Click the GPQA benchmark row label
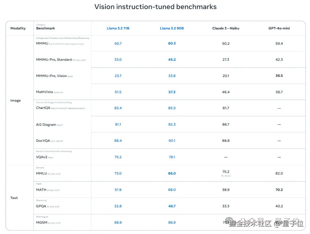 pos(41,206)
